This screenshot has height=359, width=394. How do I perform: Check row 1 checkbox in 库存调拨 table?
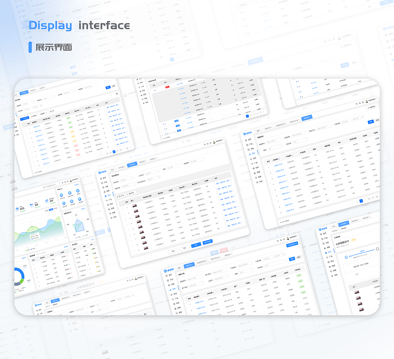coord(25,129)
